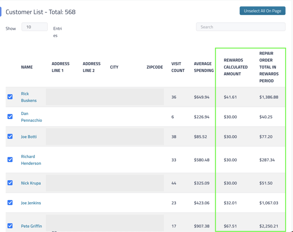The image size is (293, 232).
Task: Uncheck the Dan Pennacchio row checkbox
Action: click(10, 116)
